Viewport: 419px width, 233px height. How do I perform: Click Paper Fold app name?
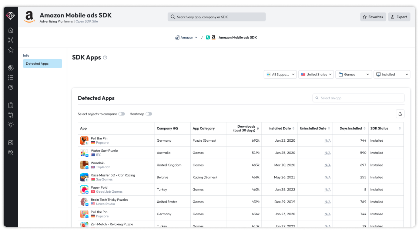[99, 188]
